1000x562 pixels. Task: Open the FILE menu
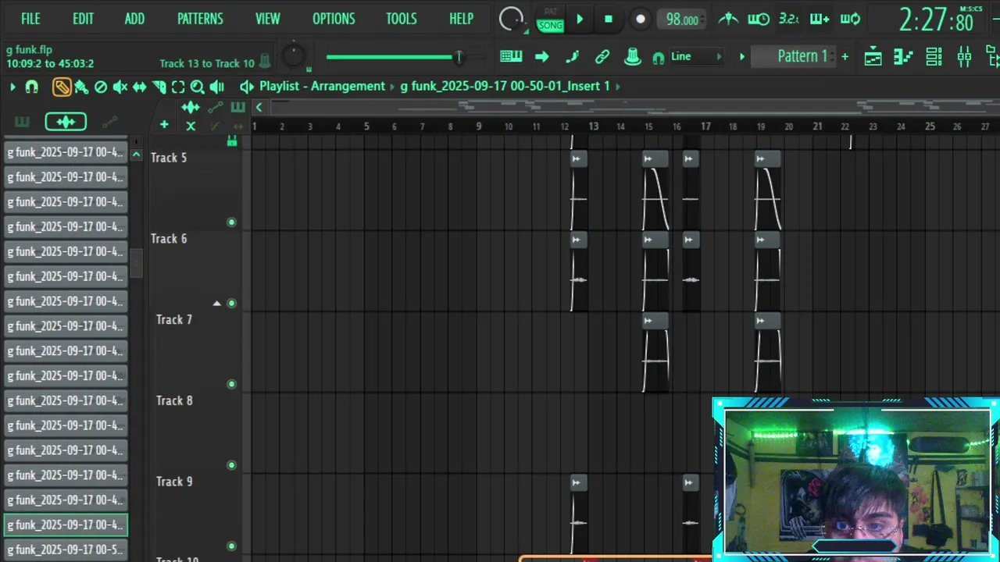tap(30, 19)
